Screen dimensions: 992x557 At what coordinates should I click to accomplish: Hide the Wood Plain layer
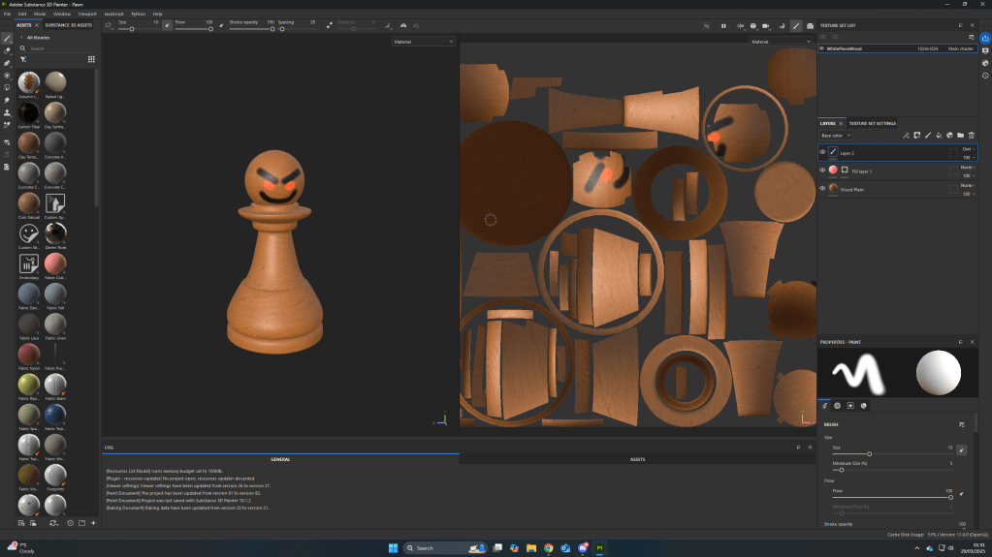(823, 189)
